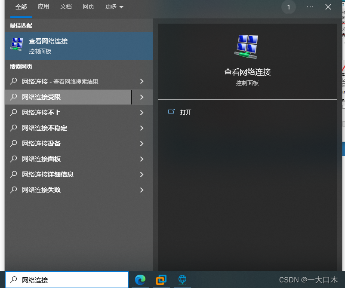Open the three-dots options menu
Screen dimensions: 345x288
(310, 7)
